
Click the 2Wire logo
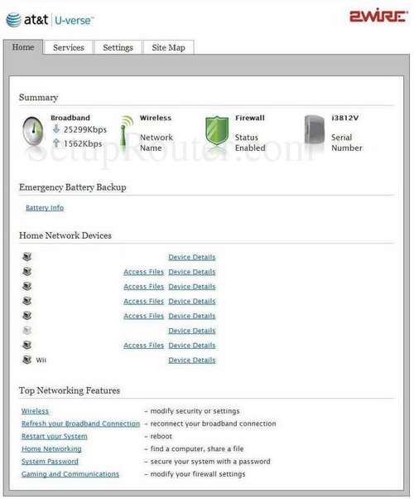(x=378, y=15)
